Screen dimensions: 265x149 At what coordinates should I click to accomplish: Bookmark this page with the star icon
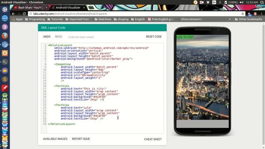[243, 14]
